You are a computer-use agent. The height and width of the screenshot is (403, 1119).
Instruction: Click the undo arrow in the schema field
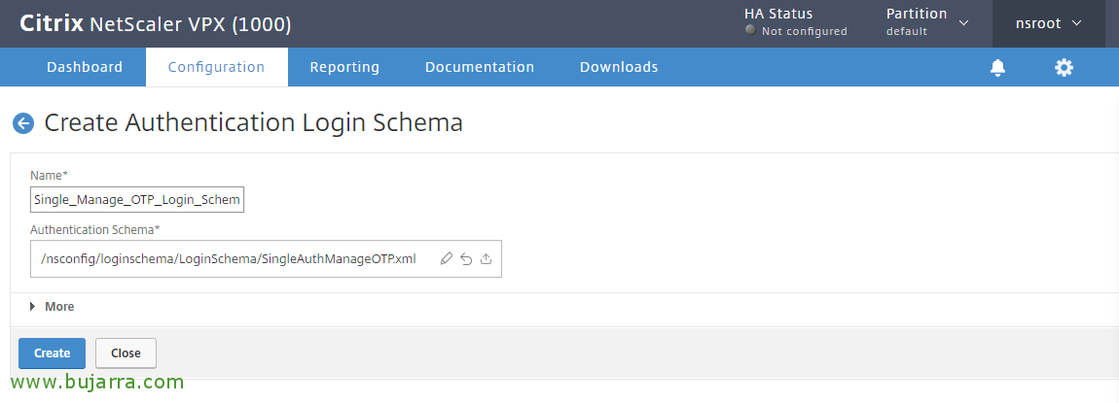(x=466, y=258)
